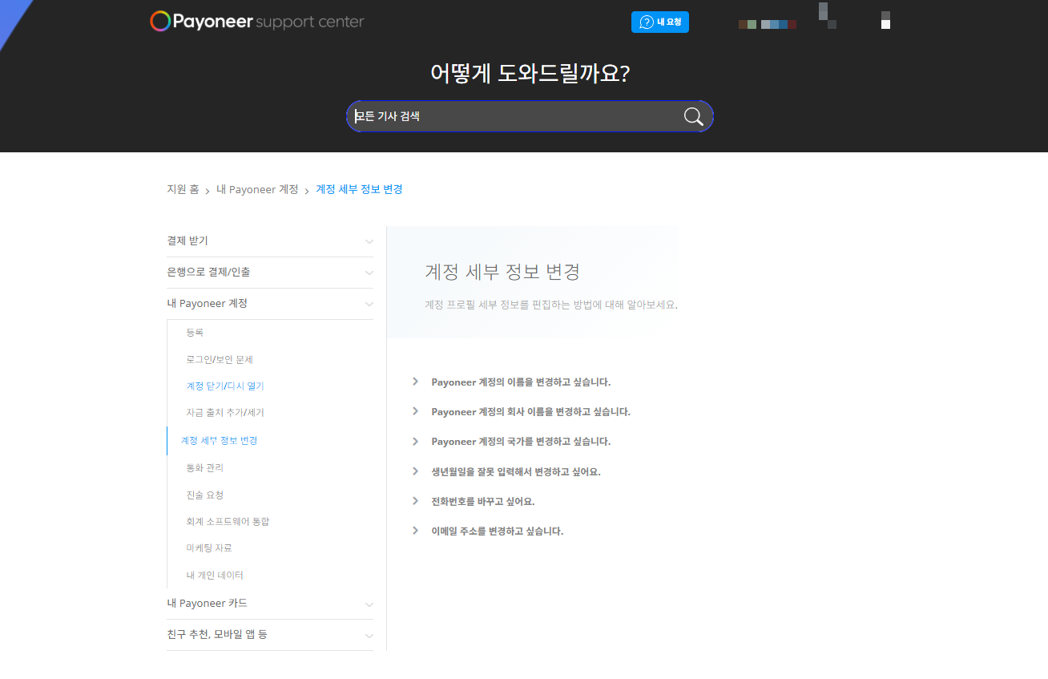Select 마케팅 자료 sidebar item
The width and height of the screenshot is (1048, 679).
[x=209, y=548]
